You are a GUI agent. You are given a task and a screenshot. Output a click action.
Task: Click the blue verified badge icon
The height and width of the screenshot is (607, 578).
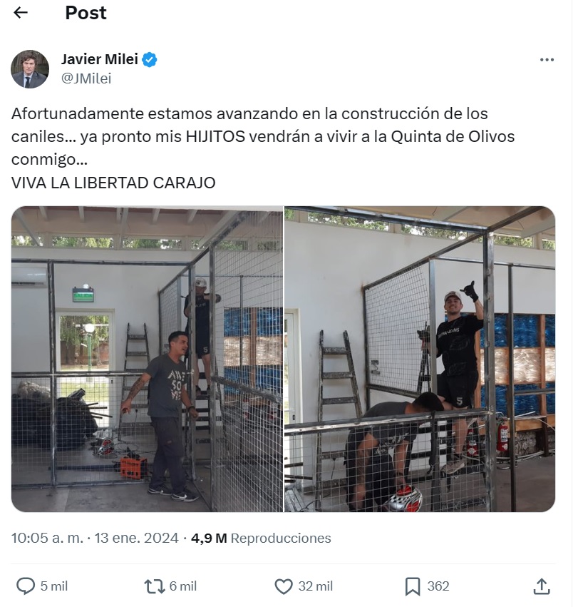[x=150, y=60]
